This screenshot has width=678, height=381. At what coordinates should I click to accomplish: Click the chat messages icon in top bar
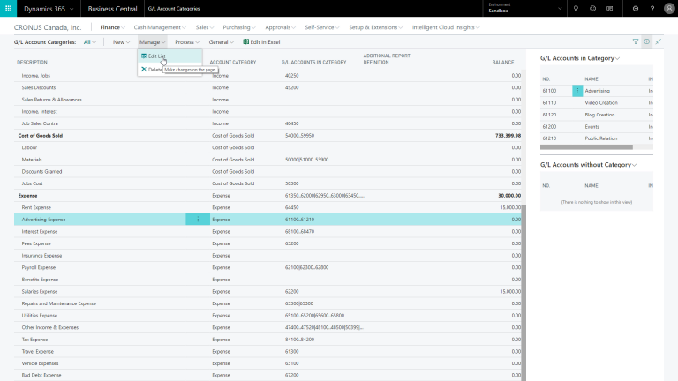[x=610, y=8]
